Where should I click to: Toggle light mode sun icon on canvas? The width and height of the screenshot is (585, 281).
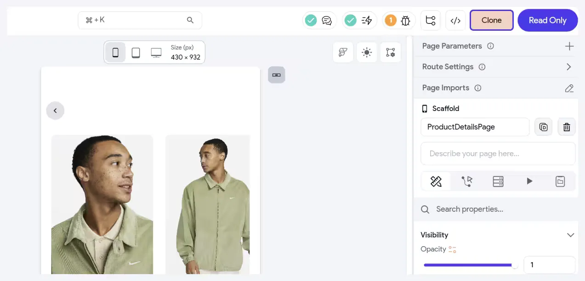click(366, 52)
